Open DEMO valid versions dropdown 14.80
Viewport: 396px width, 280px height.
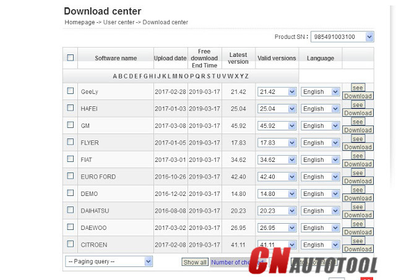(277, 194)
